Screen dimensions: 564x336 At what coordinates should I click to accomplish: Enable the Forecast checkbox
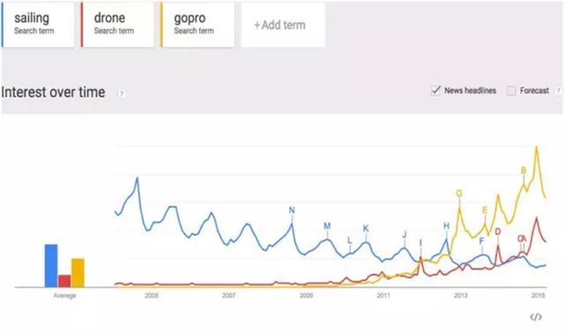pos(511,91)
